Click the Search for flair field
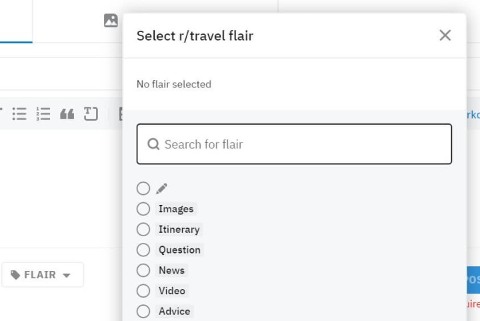The width and height of the screenshot is (480, 321). (294, 144)
